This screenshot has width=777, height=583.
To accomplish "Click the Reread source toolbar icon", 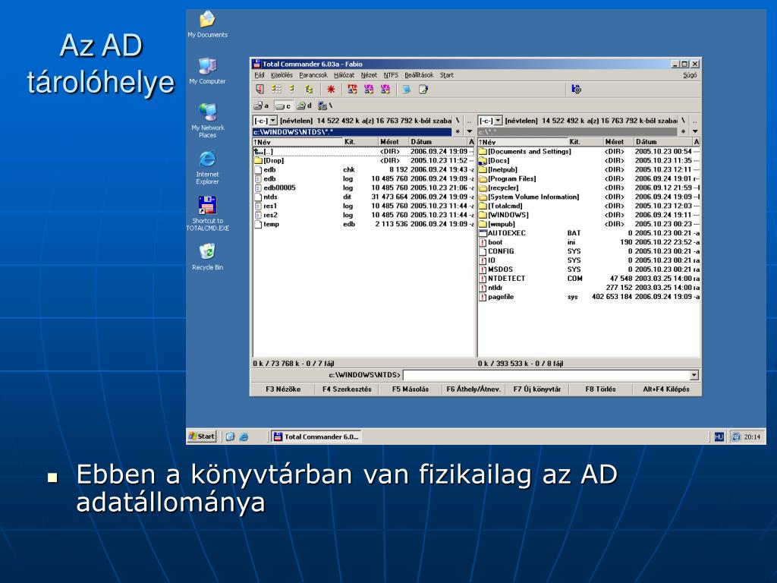I will (x=260, y=90).
